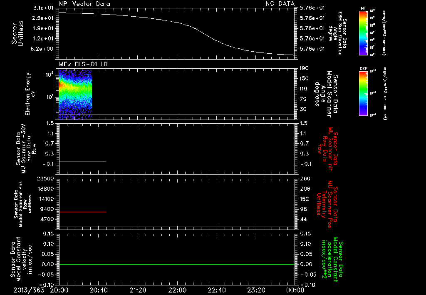Click the "4700" Scanner Pos tick value

point(47,219)
